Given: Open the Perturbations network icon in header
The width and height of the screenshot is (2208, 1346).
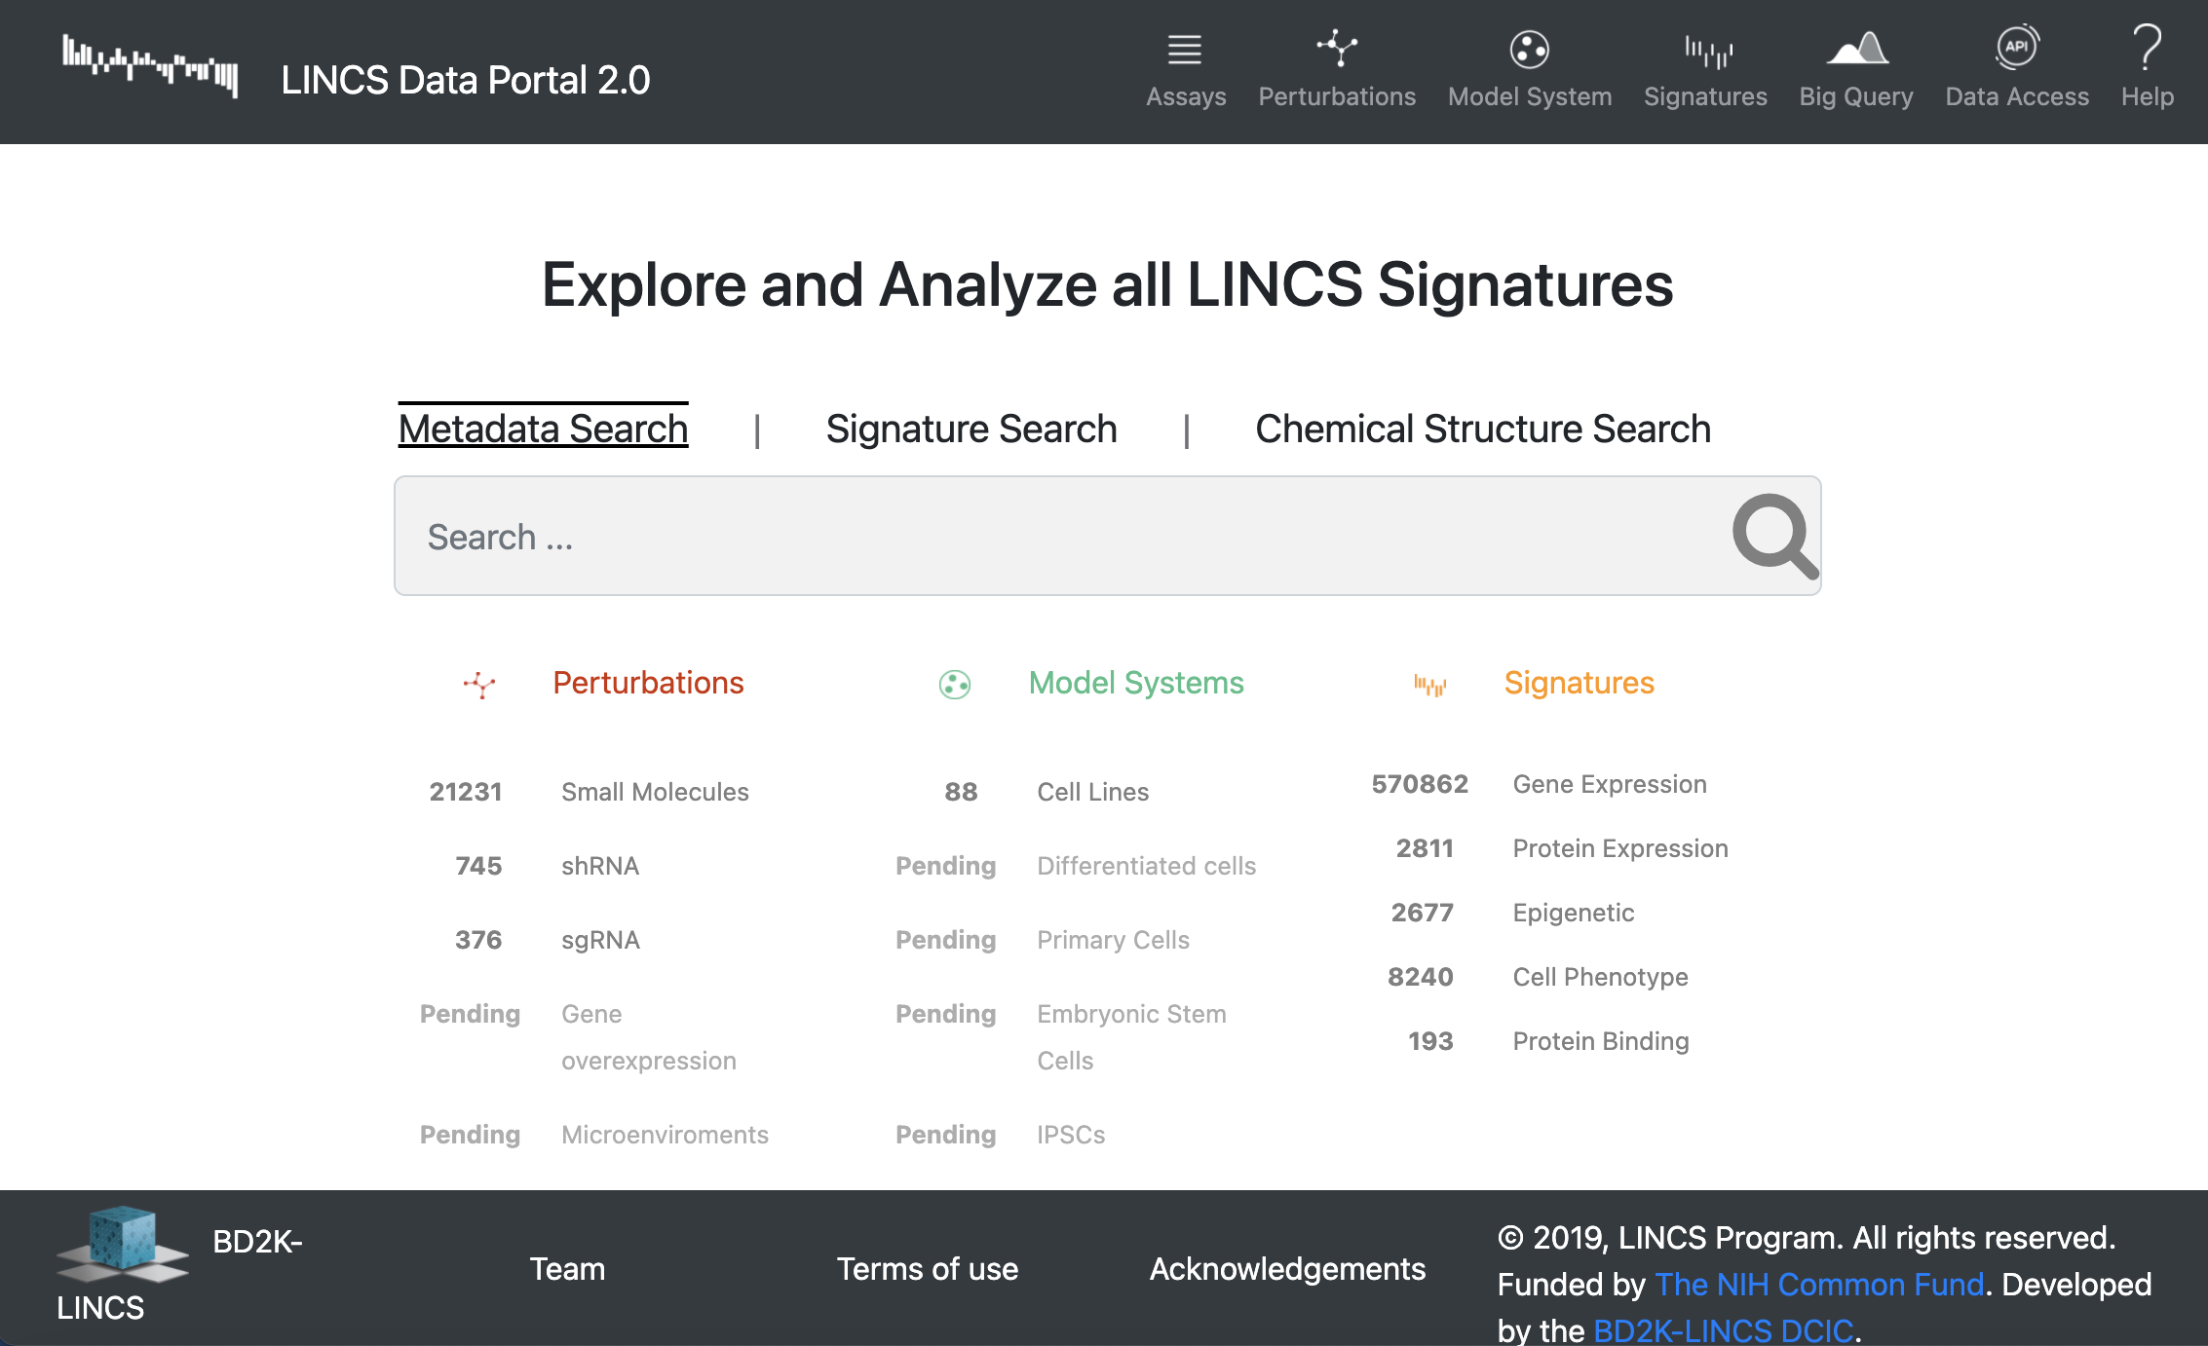Looking at the screenshot, I should click(x=1337, y=48).
